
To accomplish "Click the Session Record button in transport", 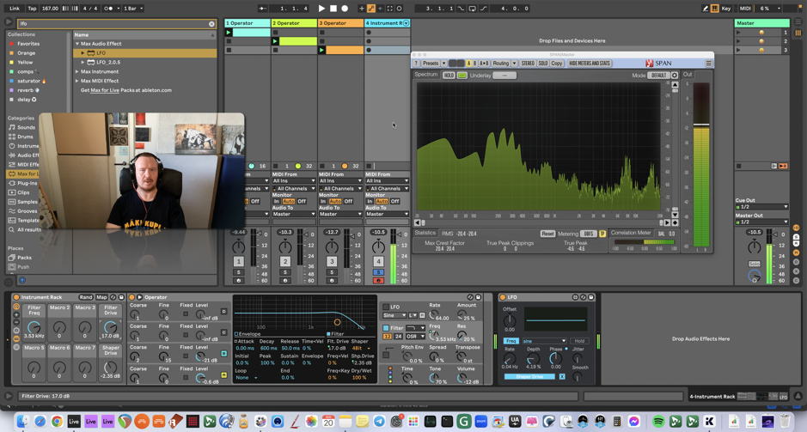I will pyautogui.click(x=400, y=9).
